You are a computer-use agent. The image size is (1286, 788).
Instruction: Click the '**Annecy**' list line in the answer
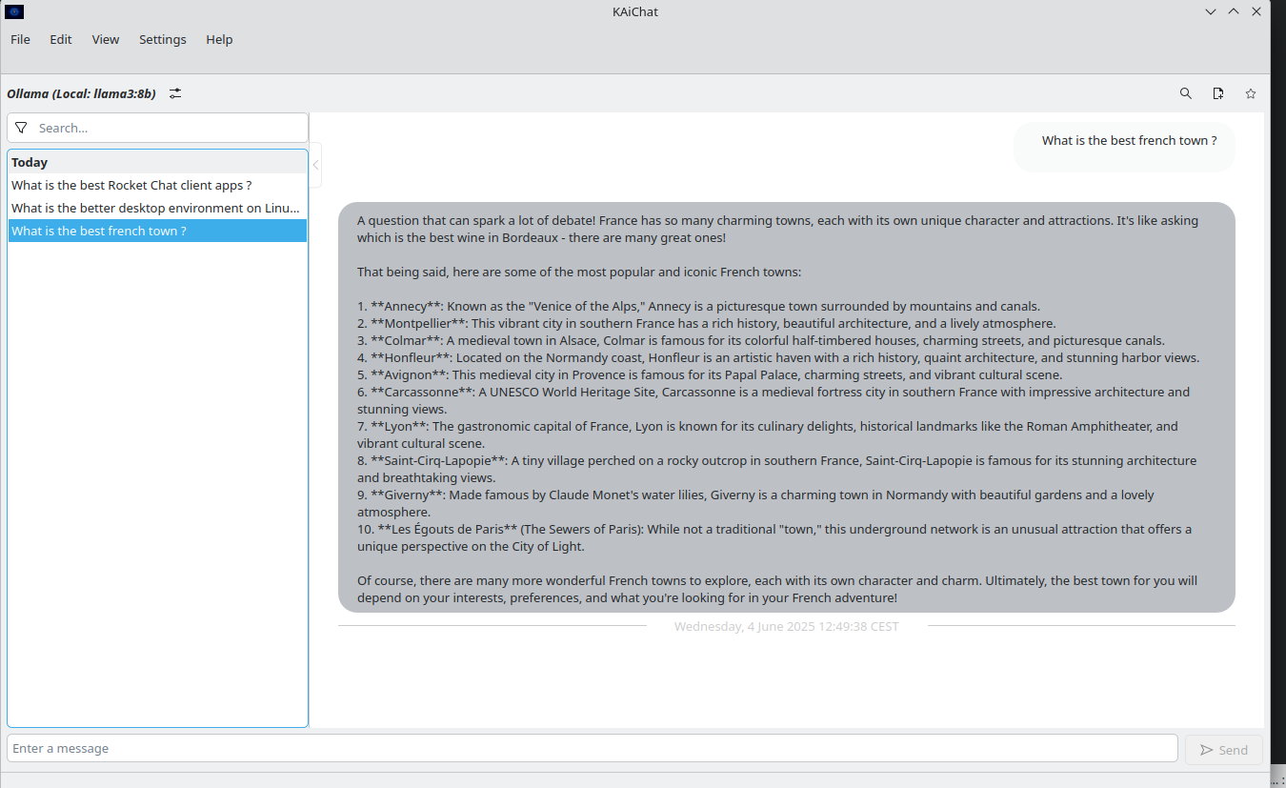coord(698,306)
